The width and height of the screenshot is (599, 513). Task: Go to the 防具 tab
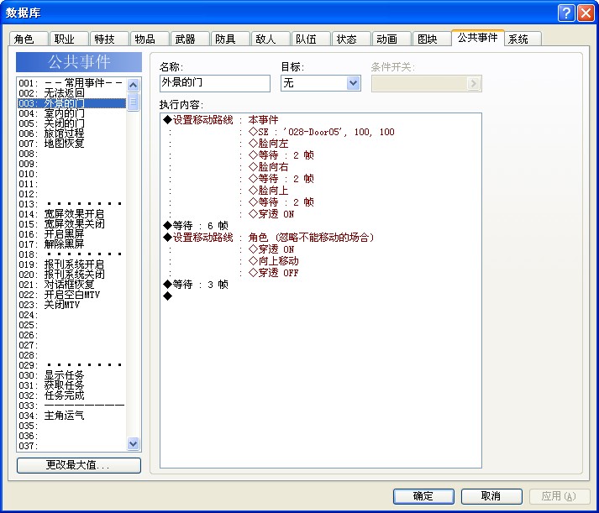230,39
